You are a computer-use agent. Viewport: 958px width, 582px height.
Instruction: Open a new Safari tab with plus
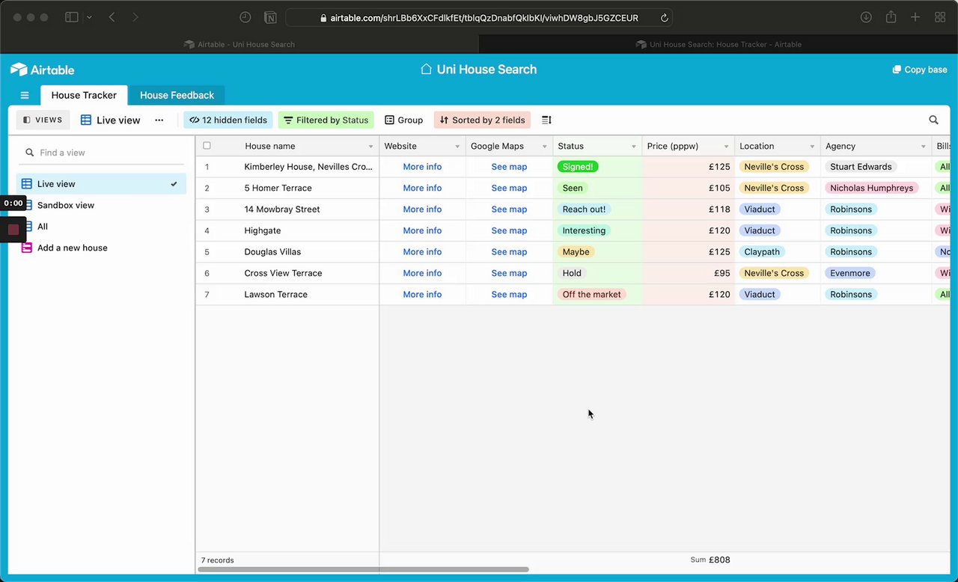[x=915, y=17]
